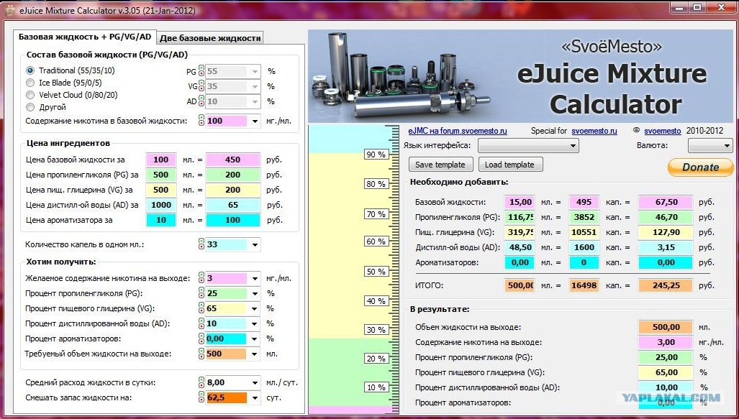739x419 pixels.
Task: Open required volume 500 мл. dropdown
Action: point(255,354)
